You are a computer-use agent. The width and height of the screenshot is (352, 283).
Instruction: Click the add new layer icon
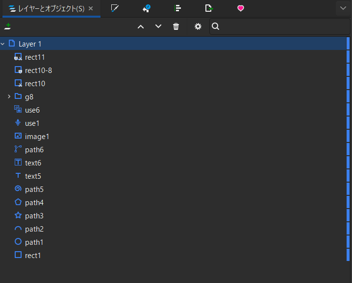tap(7, 26)
